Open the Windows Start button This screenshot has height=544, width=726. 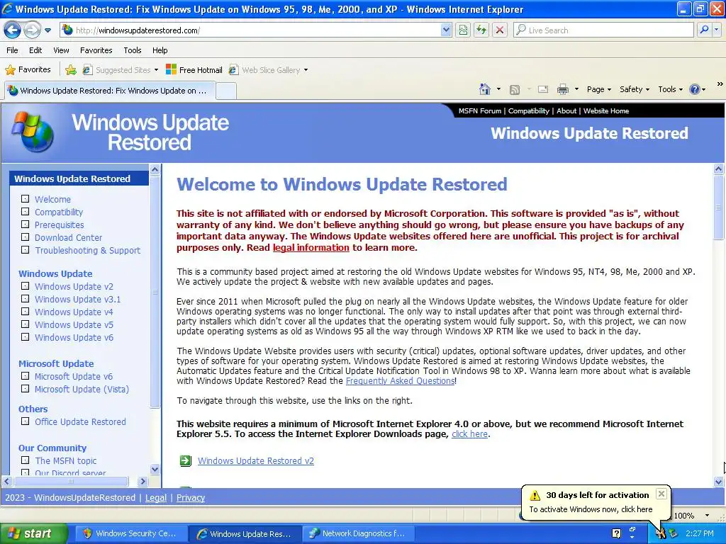pyautogui.click(x=33, y=533)
